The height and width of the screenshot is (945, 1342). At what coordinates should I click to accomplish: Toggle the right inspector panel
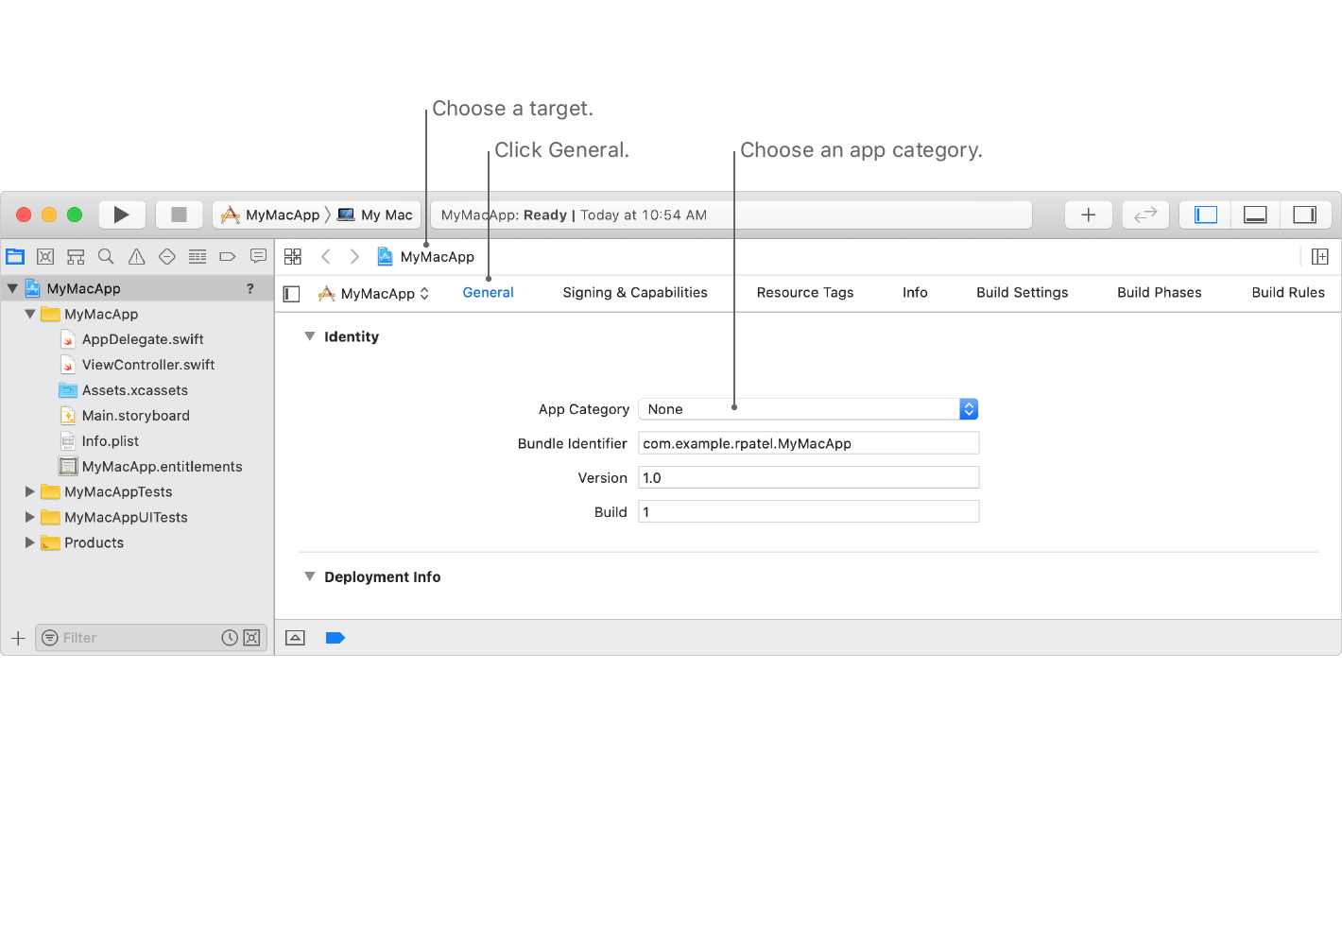(x=1304, y=215)
